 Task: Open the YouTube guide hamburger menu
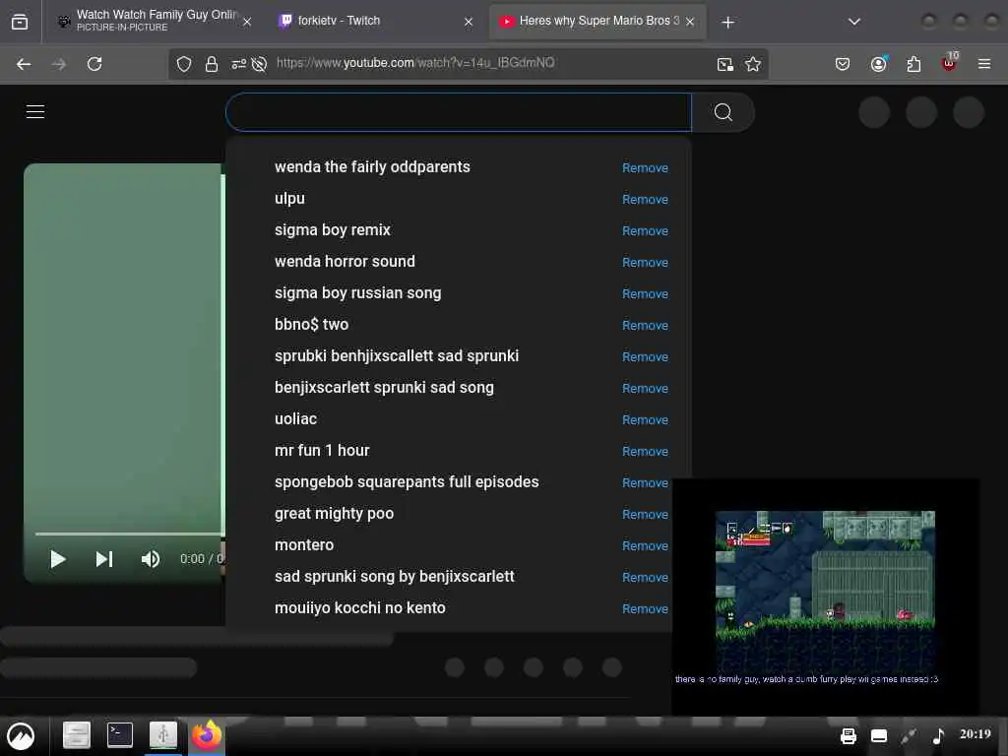point(35,112)
